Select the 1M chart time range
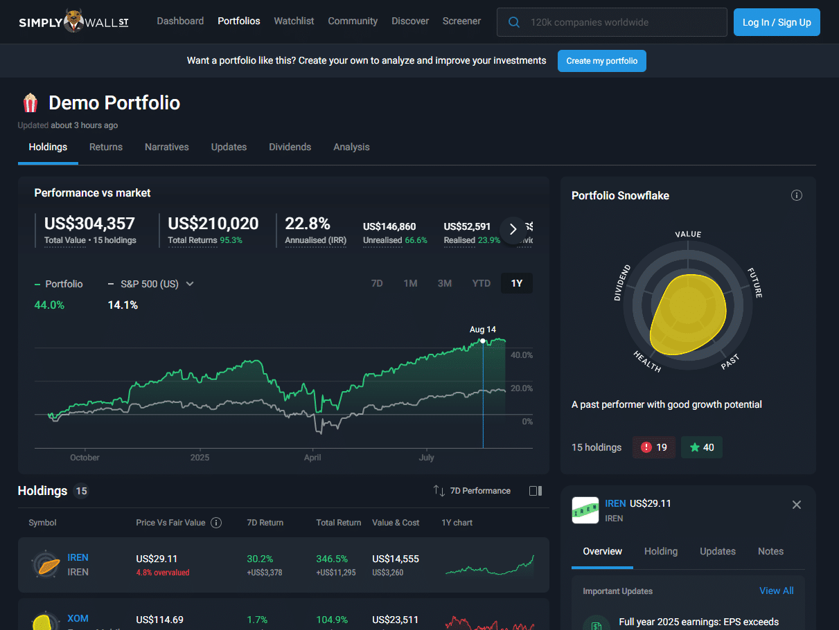839x630 pixels. pyautogui.click(x=410, y=283)
